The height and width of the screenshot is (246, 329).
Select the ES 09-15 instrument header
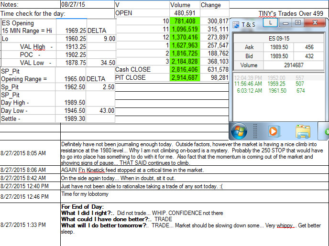pos(279,38)
